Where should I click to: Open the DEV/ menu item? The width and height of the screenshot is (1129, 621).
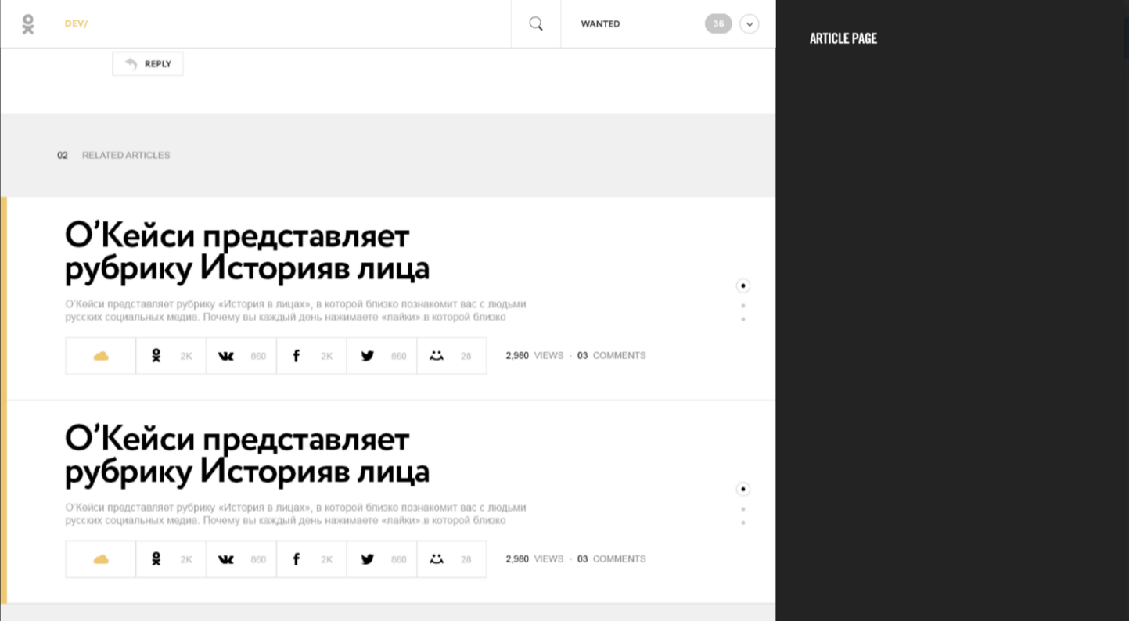tap(76, 24)
